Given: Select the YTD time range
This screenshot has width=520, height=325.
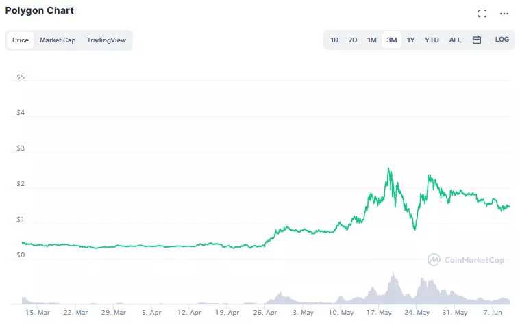Looking at the screenshot, I should [432, 40].
